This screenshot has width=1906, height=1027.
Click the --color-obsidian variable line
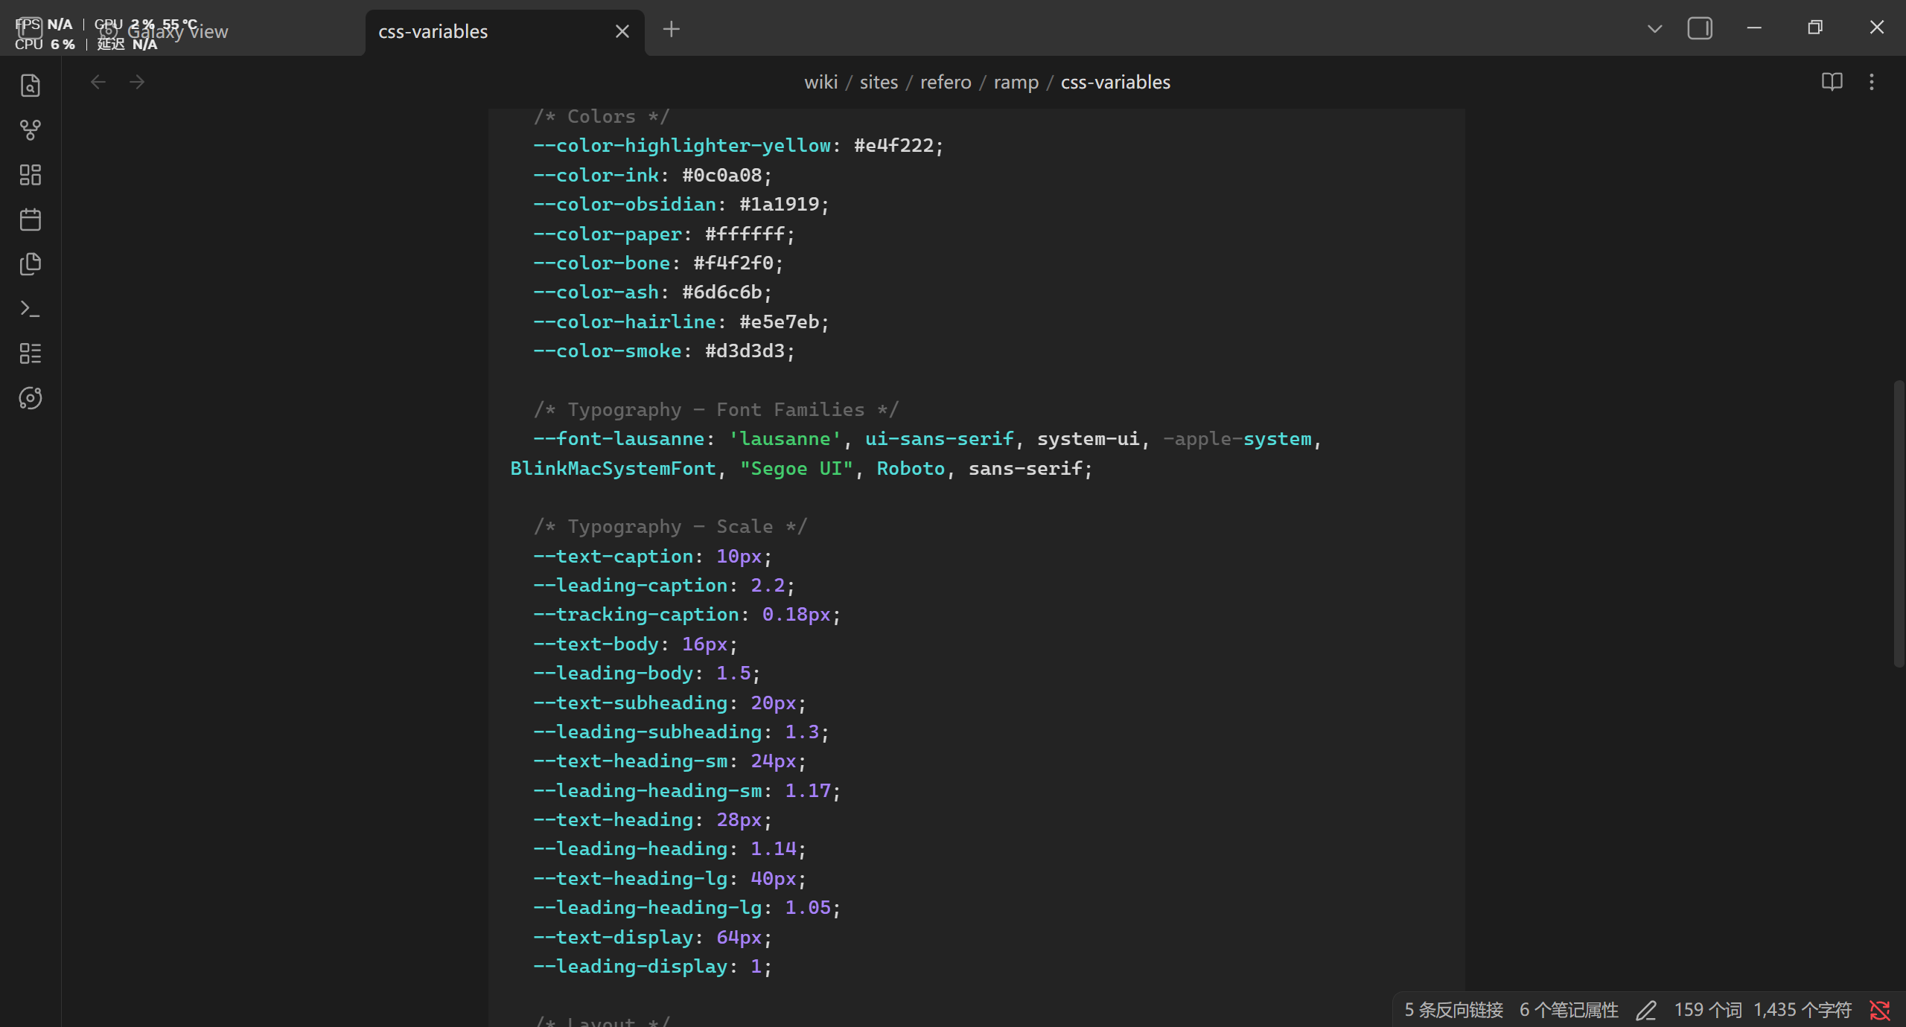681,205
